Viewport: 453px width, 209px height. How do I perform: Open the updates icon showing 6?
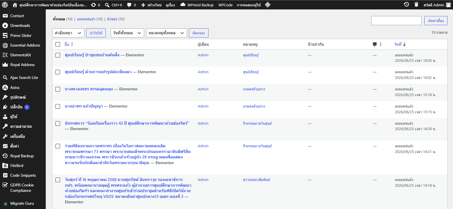coord(94,5)
